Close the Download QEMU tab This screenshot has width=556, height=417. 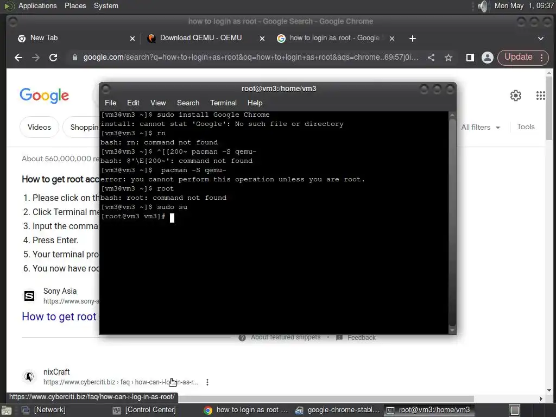click(262, 39)
